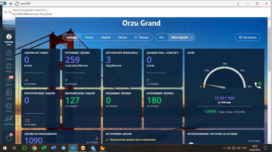
Task: Click the +260% growth figure
Action: [x=210, y=111]
